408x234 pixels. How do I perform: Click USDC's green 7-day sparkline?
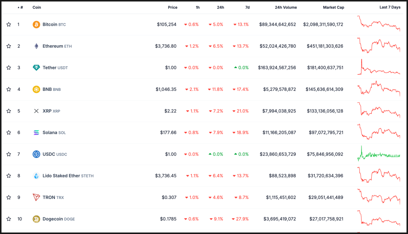(x=379, y=154)
